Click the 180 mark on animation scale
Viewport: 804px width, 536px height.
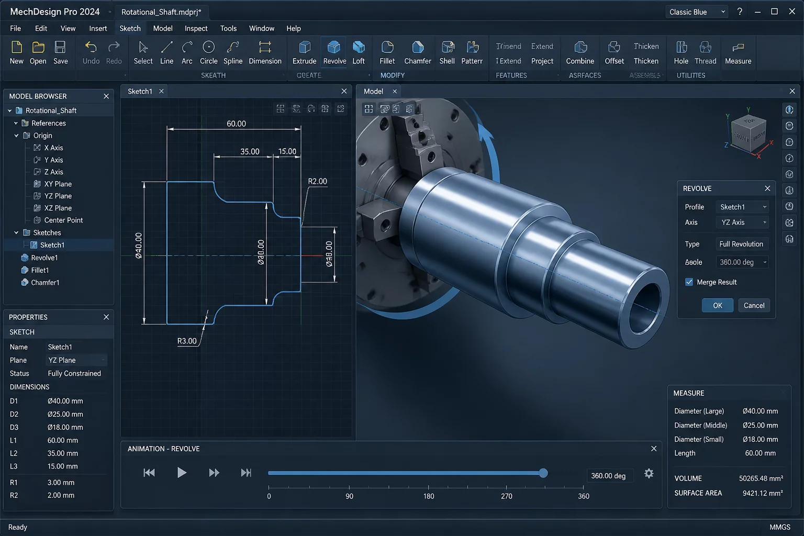click(x=429, y=496)
